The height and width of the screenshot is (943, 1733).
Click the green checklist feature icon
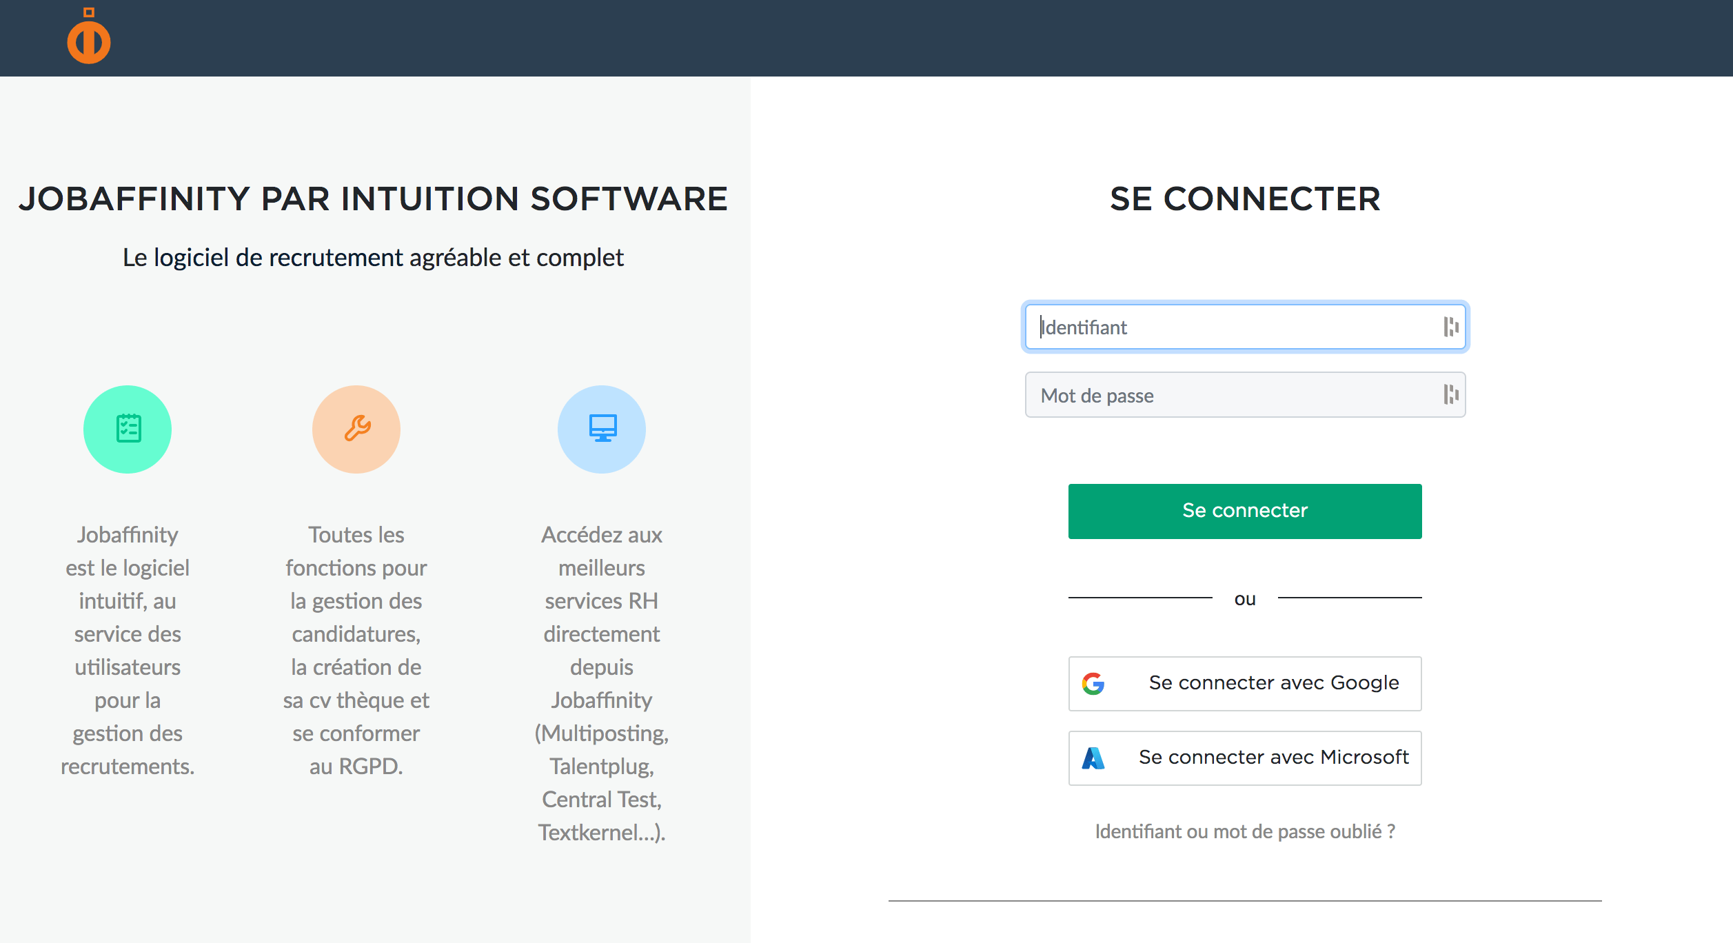128,429
